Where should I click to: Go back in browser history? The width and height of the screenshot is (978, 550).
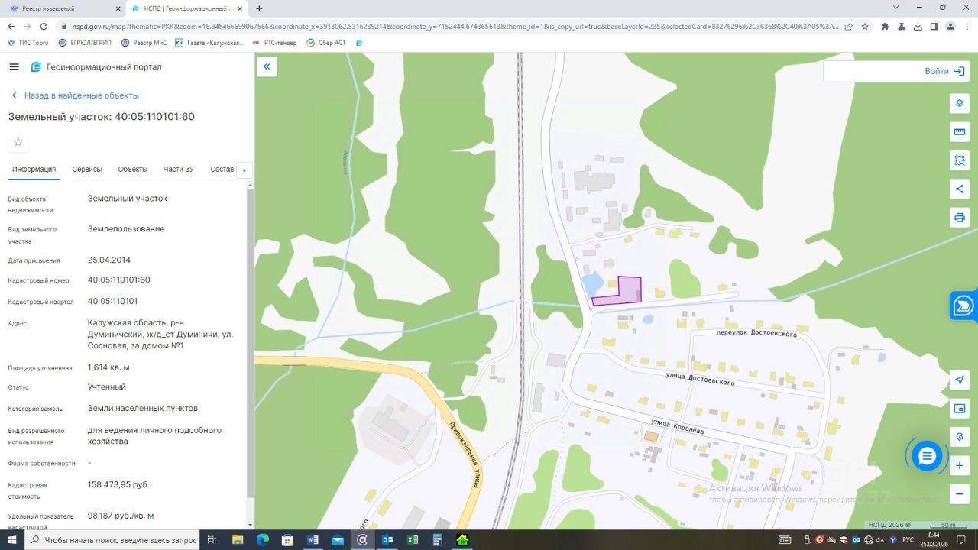(11, 26)
